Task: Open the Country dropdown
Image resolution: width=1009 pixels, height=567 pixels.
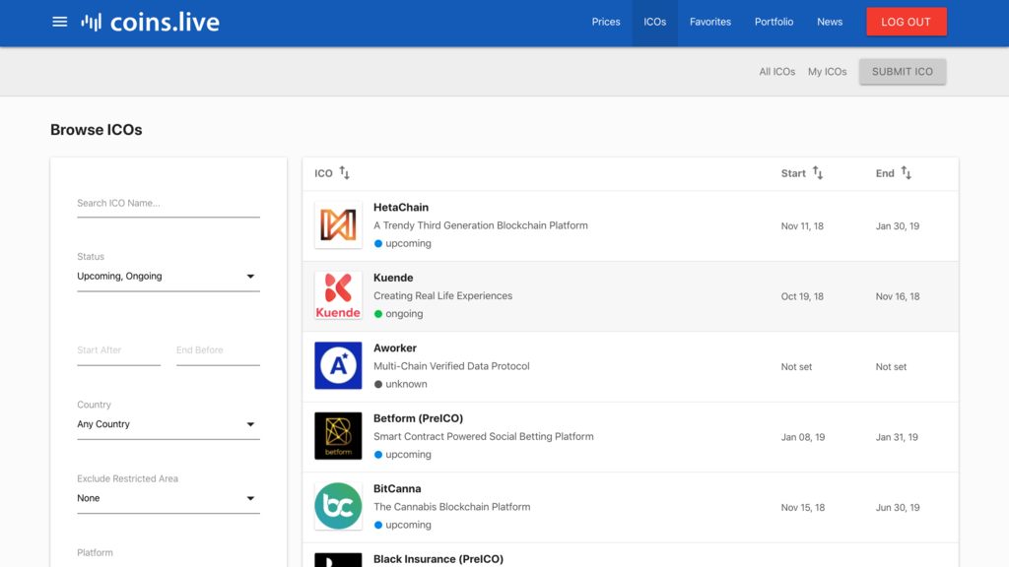Action: (168, 424)
